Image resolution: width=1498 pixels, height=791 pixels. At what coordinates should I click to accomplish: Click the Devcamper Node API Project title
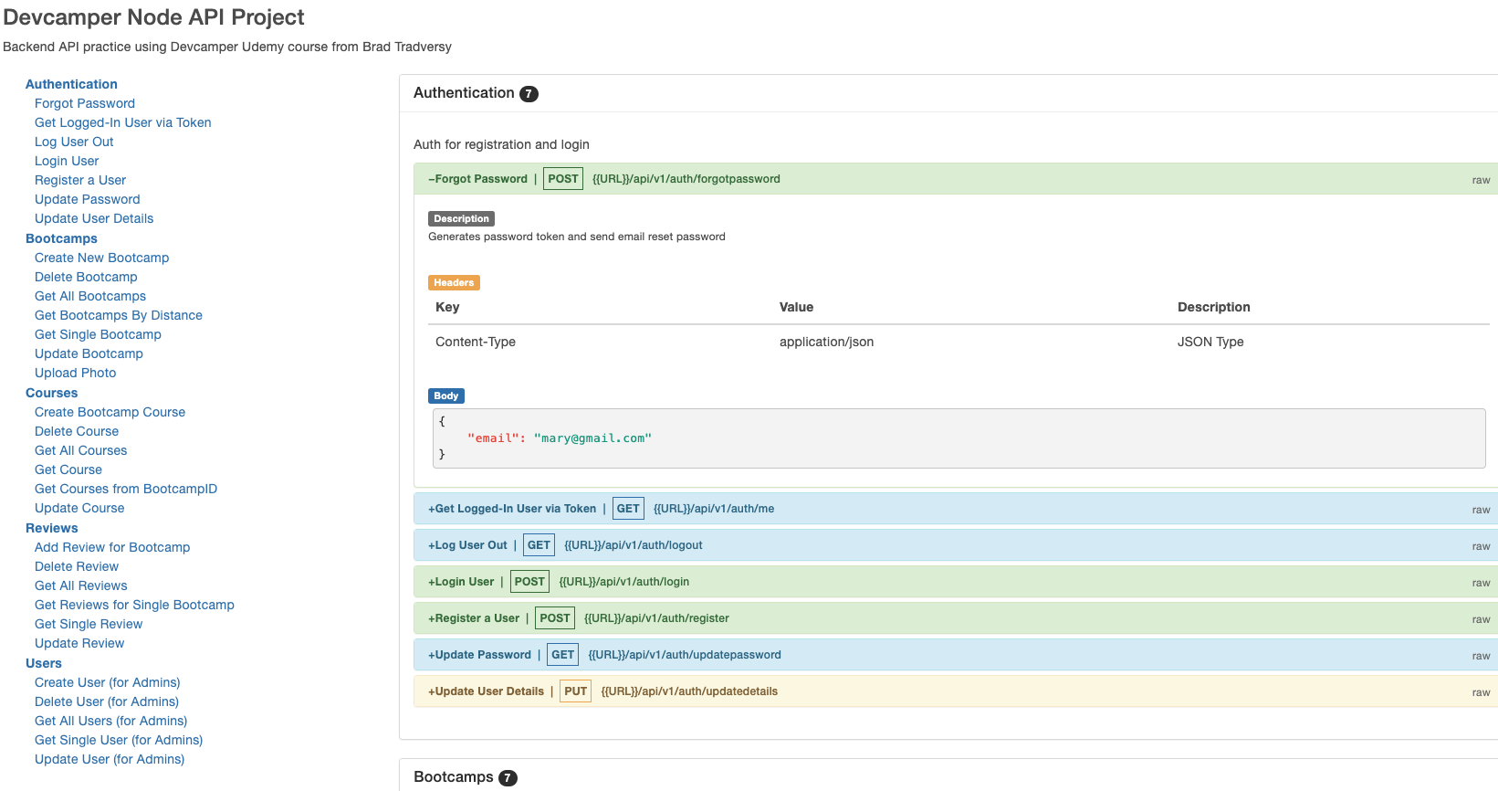[154, 17]
